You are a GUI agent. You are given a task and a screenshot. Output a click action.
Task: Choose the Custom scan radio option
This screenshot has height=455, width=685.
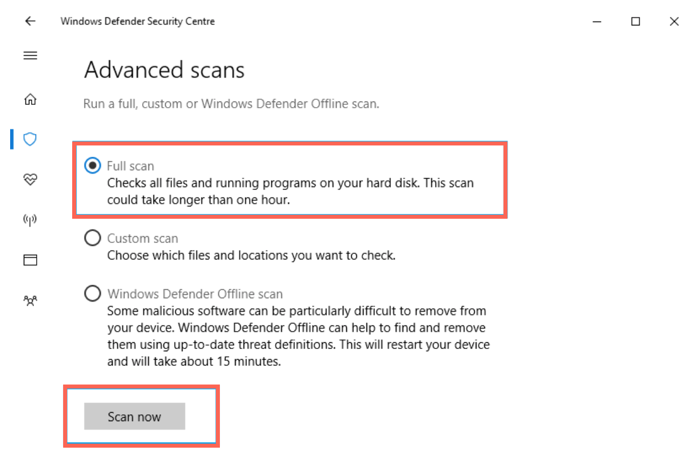pyautogui.click(x=92, y=238)
